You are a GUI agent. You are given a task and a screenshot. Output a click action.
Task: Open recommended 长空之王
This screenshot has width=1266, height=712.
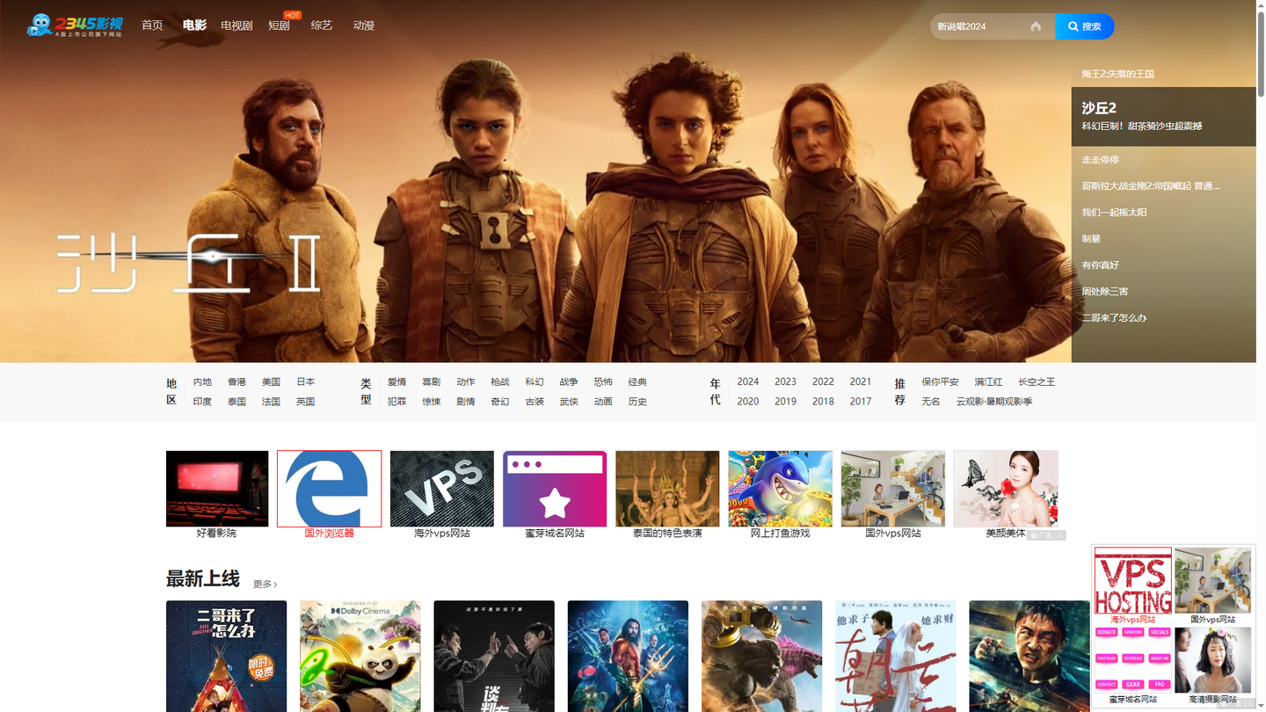pyautogui.click(x=1037, y=382)
